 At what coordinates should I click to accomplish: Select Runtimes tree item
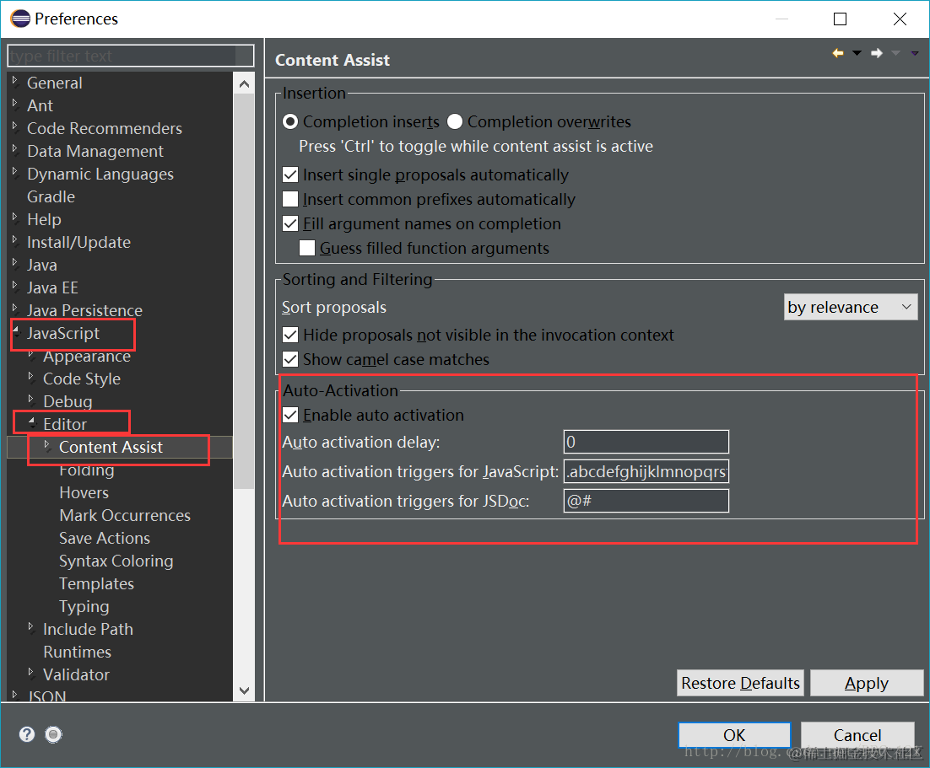[x=77, y=652]
